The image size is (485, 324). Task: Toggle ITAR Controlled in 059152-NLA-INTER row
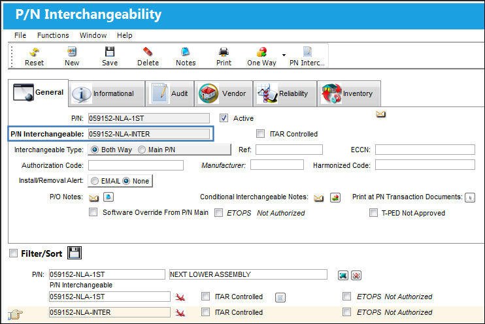click(x=205, y=312)
